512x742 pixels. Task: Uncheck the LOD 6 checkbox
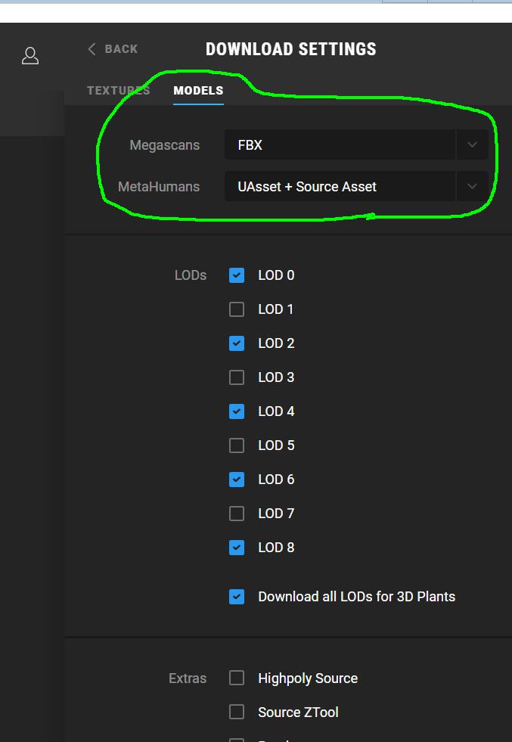click(237, 480)
